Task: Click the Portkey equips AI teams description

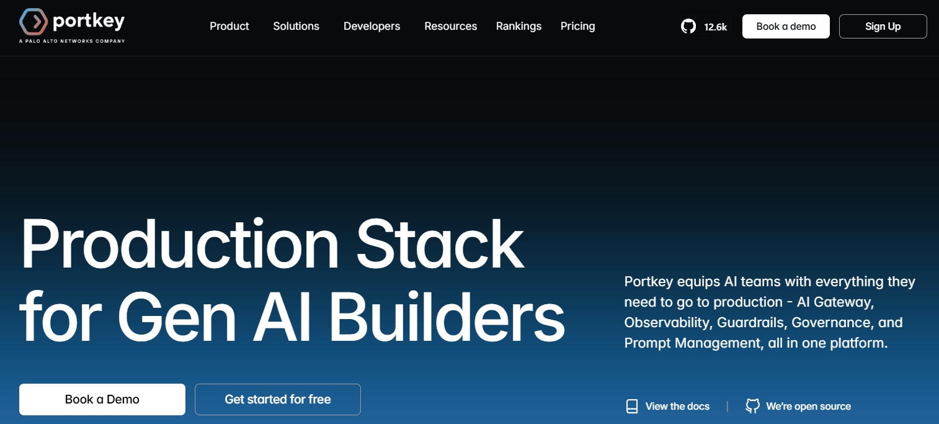Action: (770, 312)
